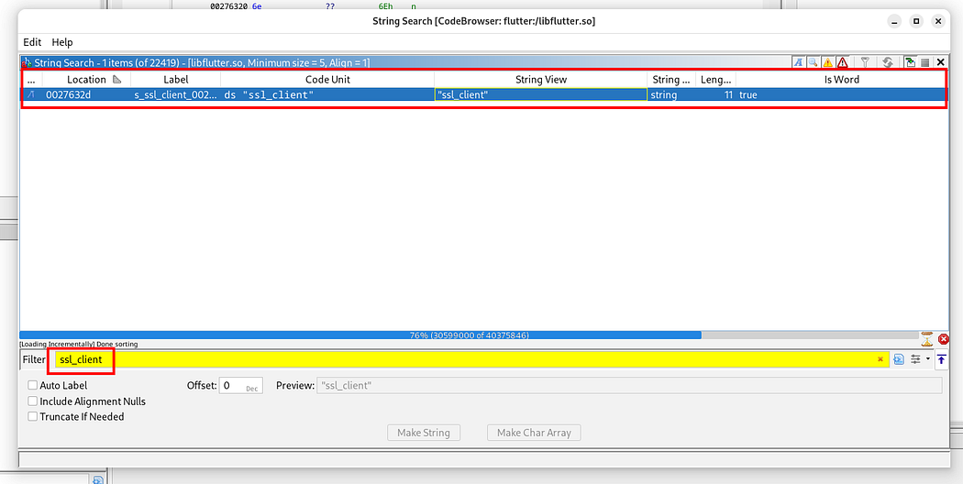Click the Make String button
Viewport: 963px width, 484px height.
coord(424,433)
